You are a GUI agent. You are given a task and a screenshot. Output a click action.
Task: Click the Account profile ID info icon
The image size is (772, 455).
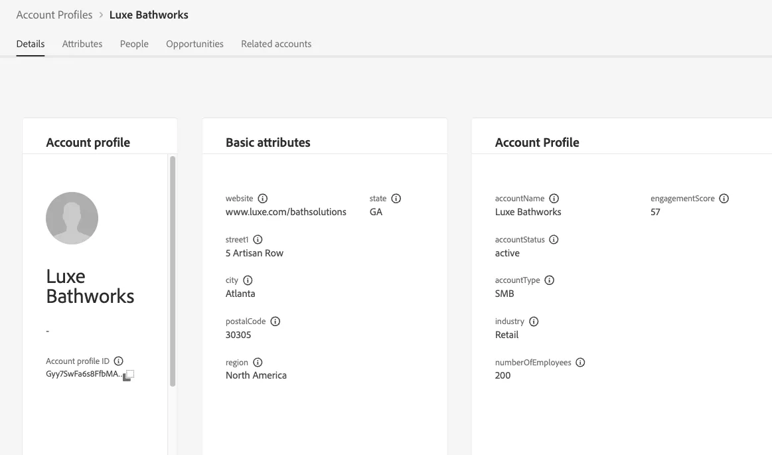click(119, 361)
